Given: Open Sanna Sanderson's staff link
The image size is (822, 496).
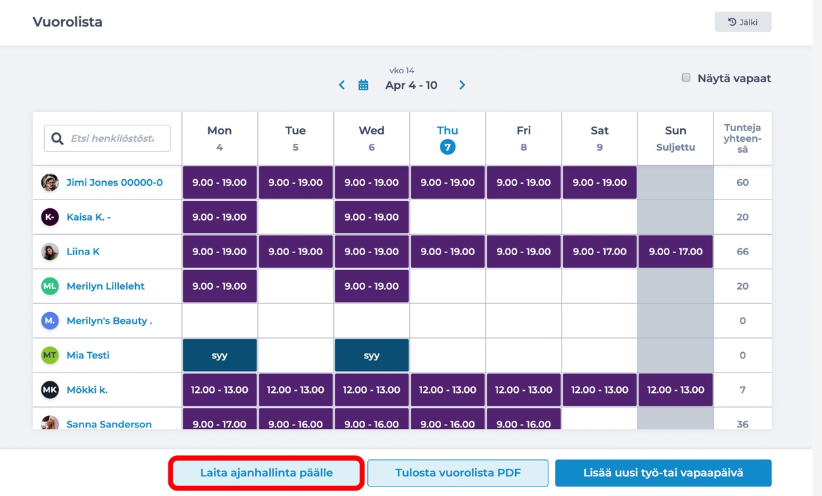Looking at the screenshot, I should tap(109, 423).
